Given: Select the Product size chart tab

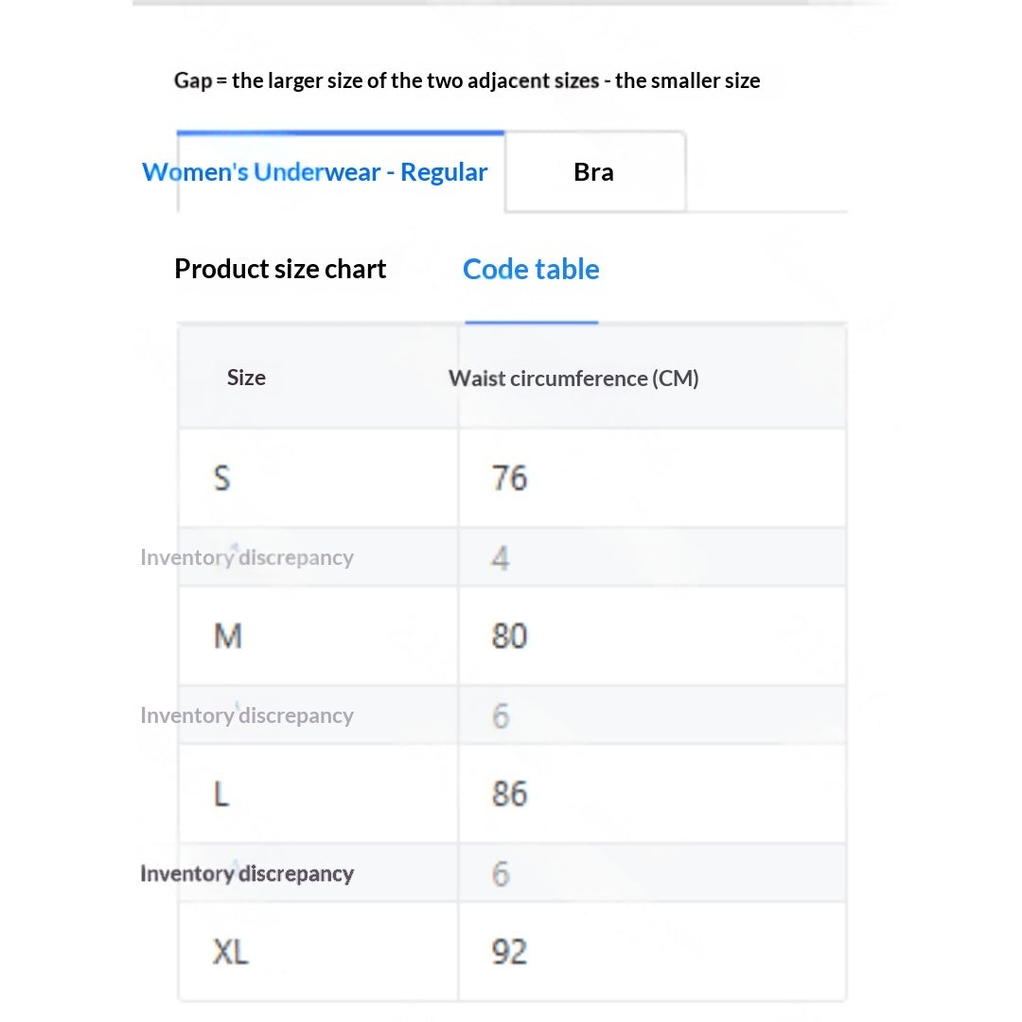Looking at the screenshot, I should 280,269.
